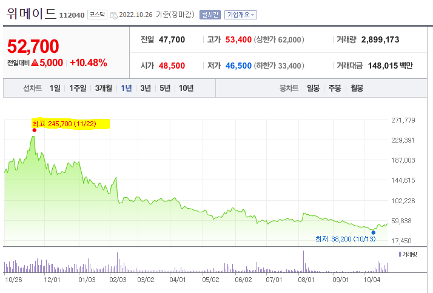This screenshot has width=433, height=293.
Task: Click the 하한가 33,400 text
Action: click(279, 66)
